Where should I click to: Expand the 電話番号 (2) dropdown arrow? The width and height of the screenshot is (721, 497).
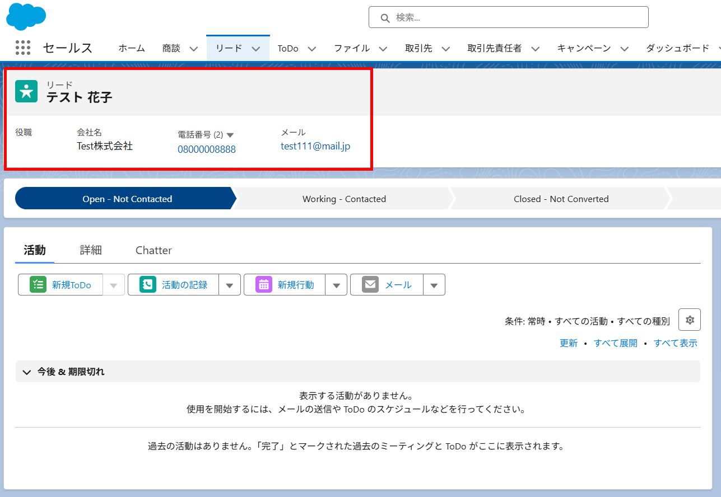pyautogui.click(x=230, y=135)
